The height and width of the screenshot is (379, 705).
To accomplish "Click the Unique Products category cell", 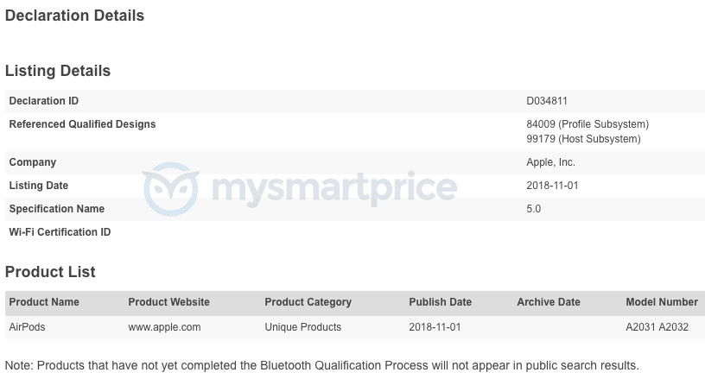I will 303,327.
